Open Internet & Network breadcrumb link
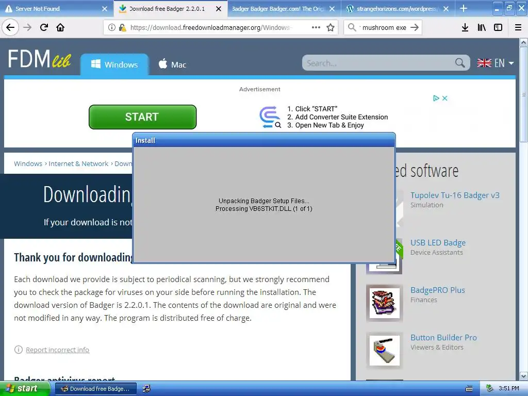The image size is (528, 396). tap(78, 163)
